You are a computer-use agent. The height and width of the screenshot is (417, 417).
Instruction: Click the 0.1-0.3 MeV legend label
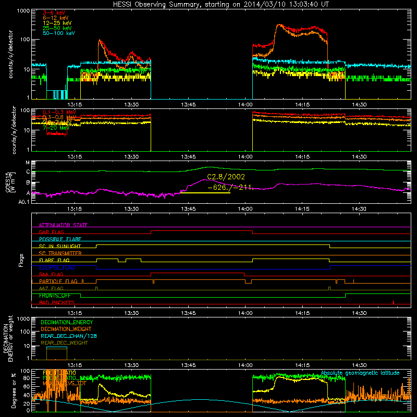click(59, 112)
